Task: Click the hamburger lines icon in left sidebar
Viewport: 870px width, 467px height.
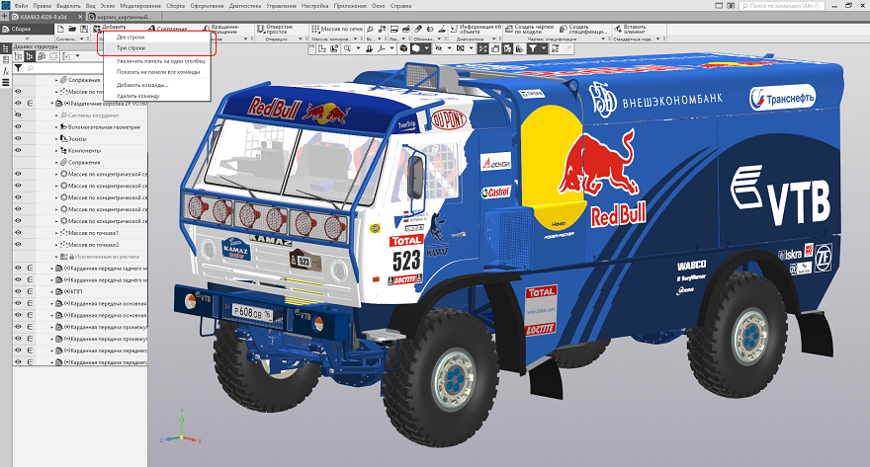Action: [x=6, y=83]
